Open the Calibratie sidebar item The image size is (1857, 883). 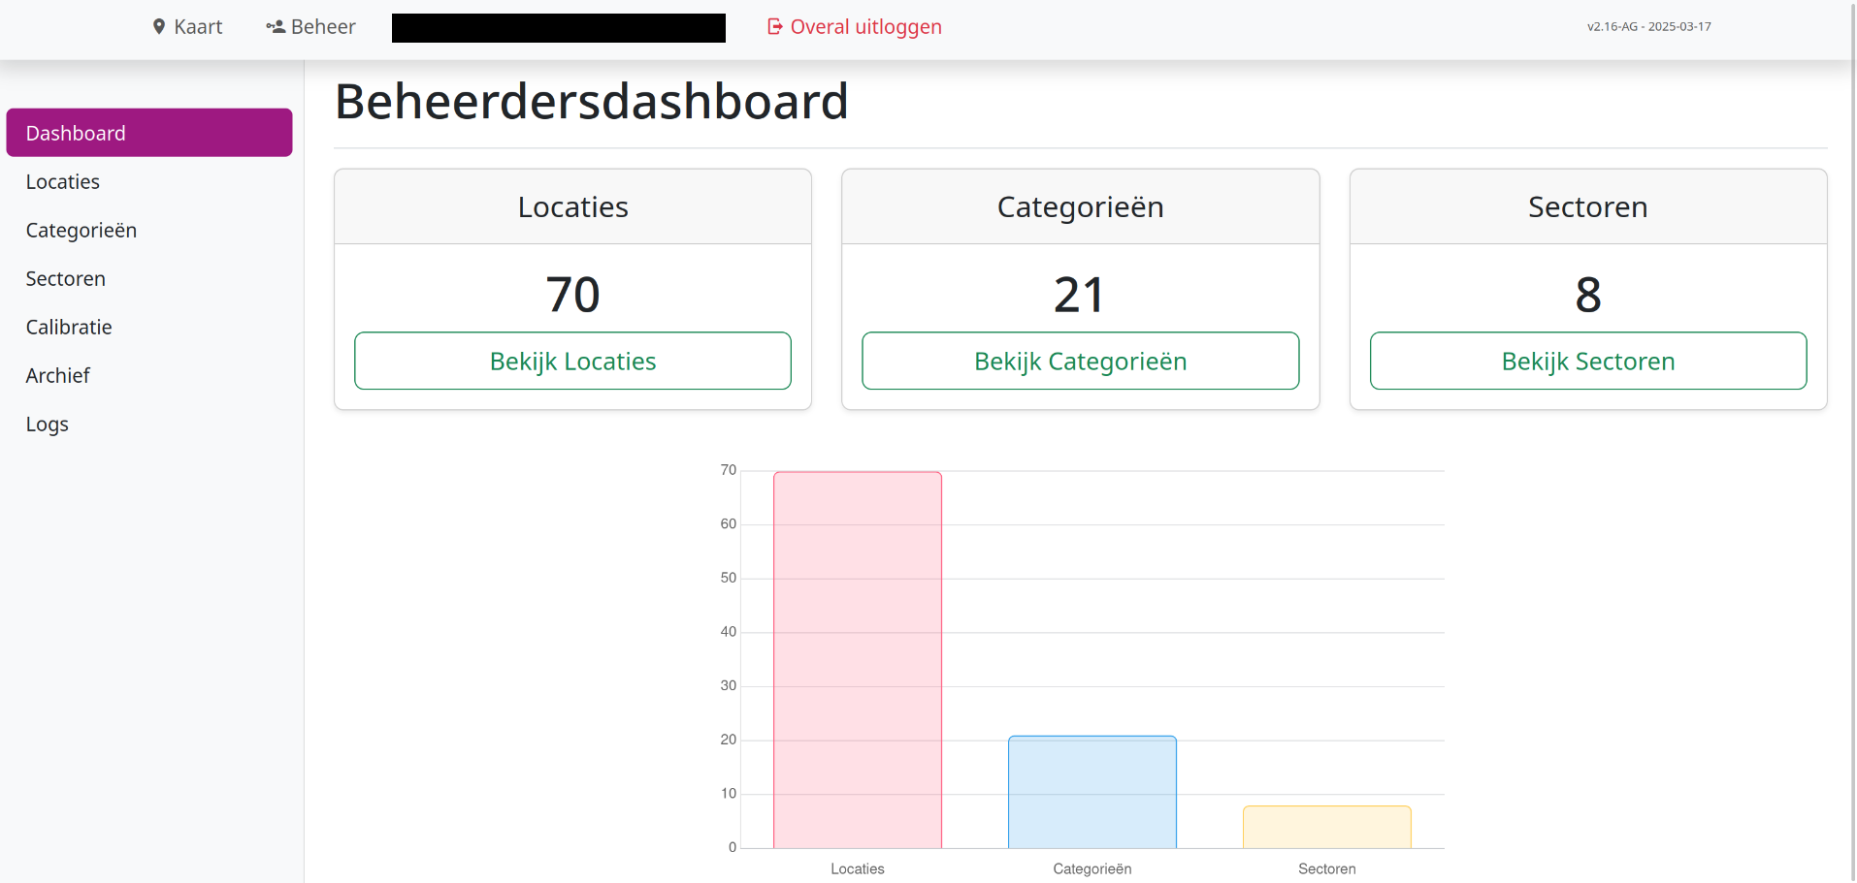coord(69,328)
